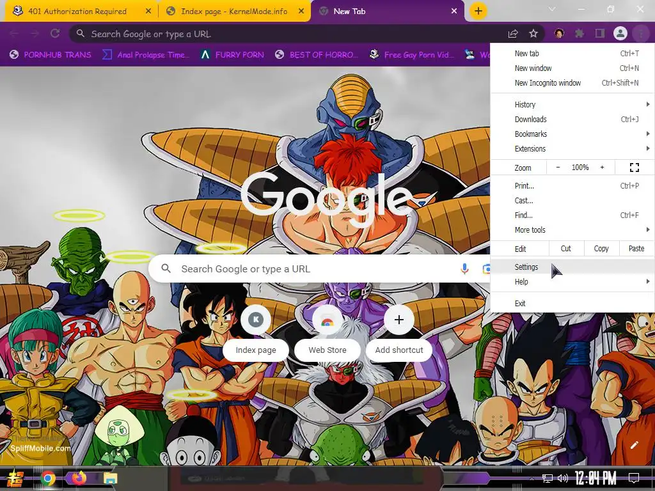Start voice search with the microphone icon
Image resolution: width=655 pixels, height=491 pixels.
click(464, 269)
